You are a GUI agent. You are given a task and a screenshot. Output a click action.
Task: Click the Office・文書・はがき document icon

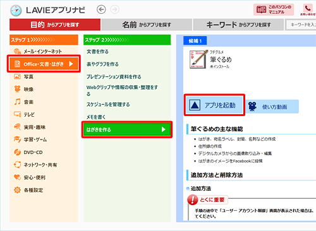[17, 64]
